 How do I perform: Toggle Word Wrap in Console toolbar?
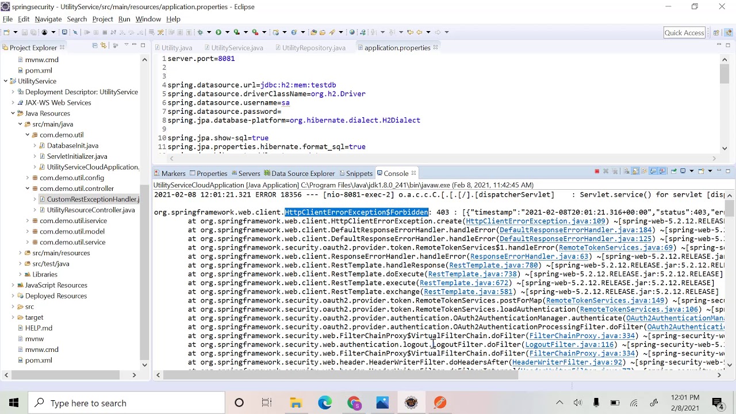(644, 171)
